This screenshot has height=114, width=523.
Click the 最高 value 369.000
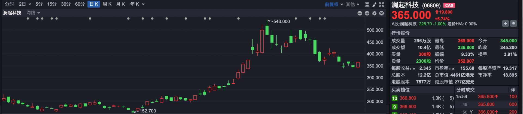click(466, 41)
